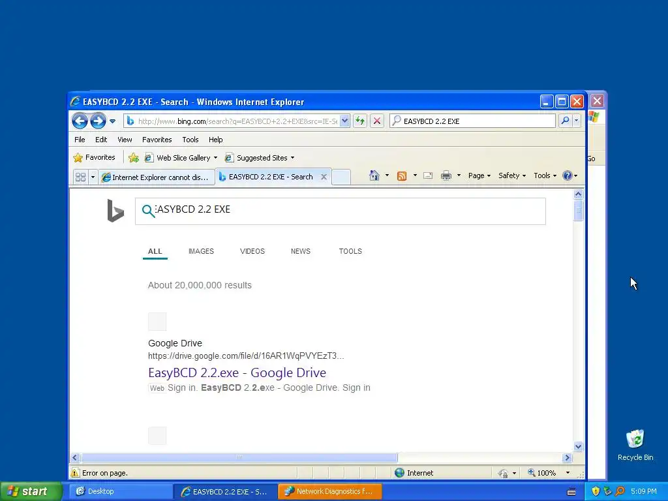Expand the address bar history dropdown
The height and width of the screenshot is (501, 668).
tap(344, 121)
